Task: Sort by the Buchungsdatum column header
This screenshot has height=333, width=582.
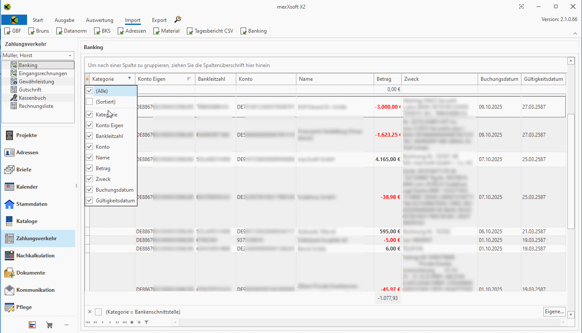Action: 499,79
